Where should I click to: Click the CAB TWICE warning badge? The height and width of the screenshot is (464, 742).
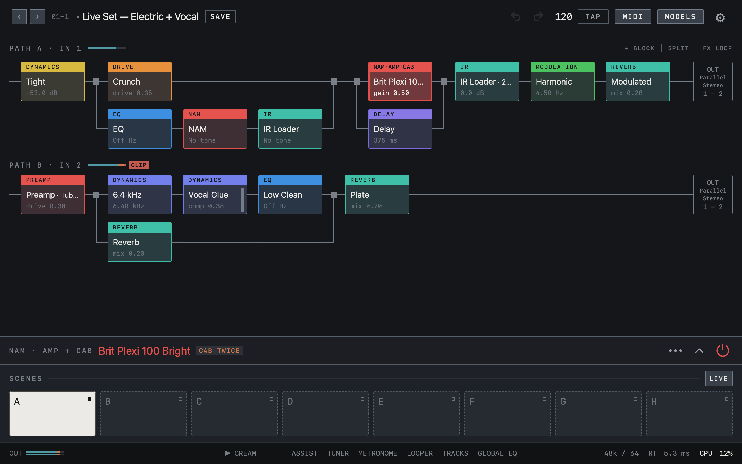click(x=219, y=351)
